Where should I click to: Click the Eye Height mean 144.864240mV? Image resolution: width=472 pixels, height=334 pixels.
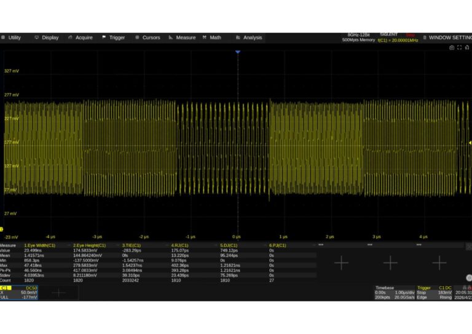[88, 255]
